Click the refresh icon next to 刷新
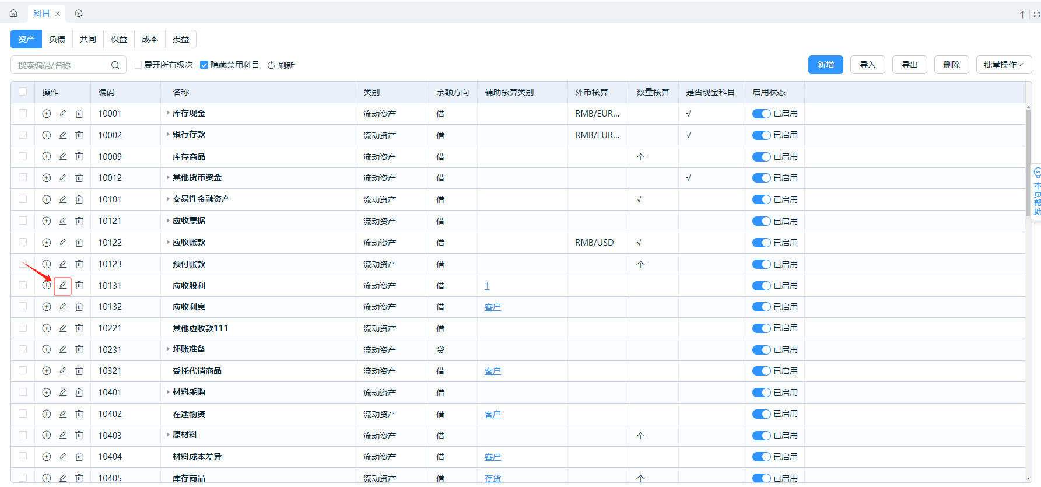This screenshot has width=1041, height=487. point(271,65)
